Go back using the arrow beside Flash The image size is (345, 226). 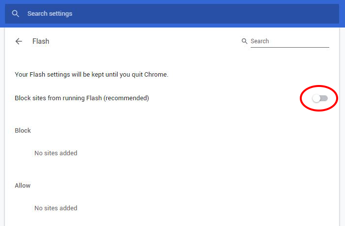point(19,41)
